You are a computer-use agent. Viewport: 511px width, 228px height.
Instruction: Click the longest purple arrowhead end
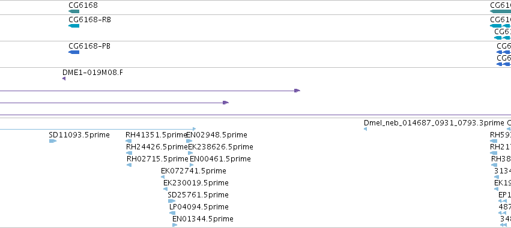[297, 91]
